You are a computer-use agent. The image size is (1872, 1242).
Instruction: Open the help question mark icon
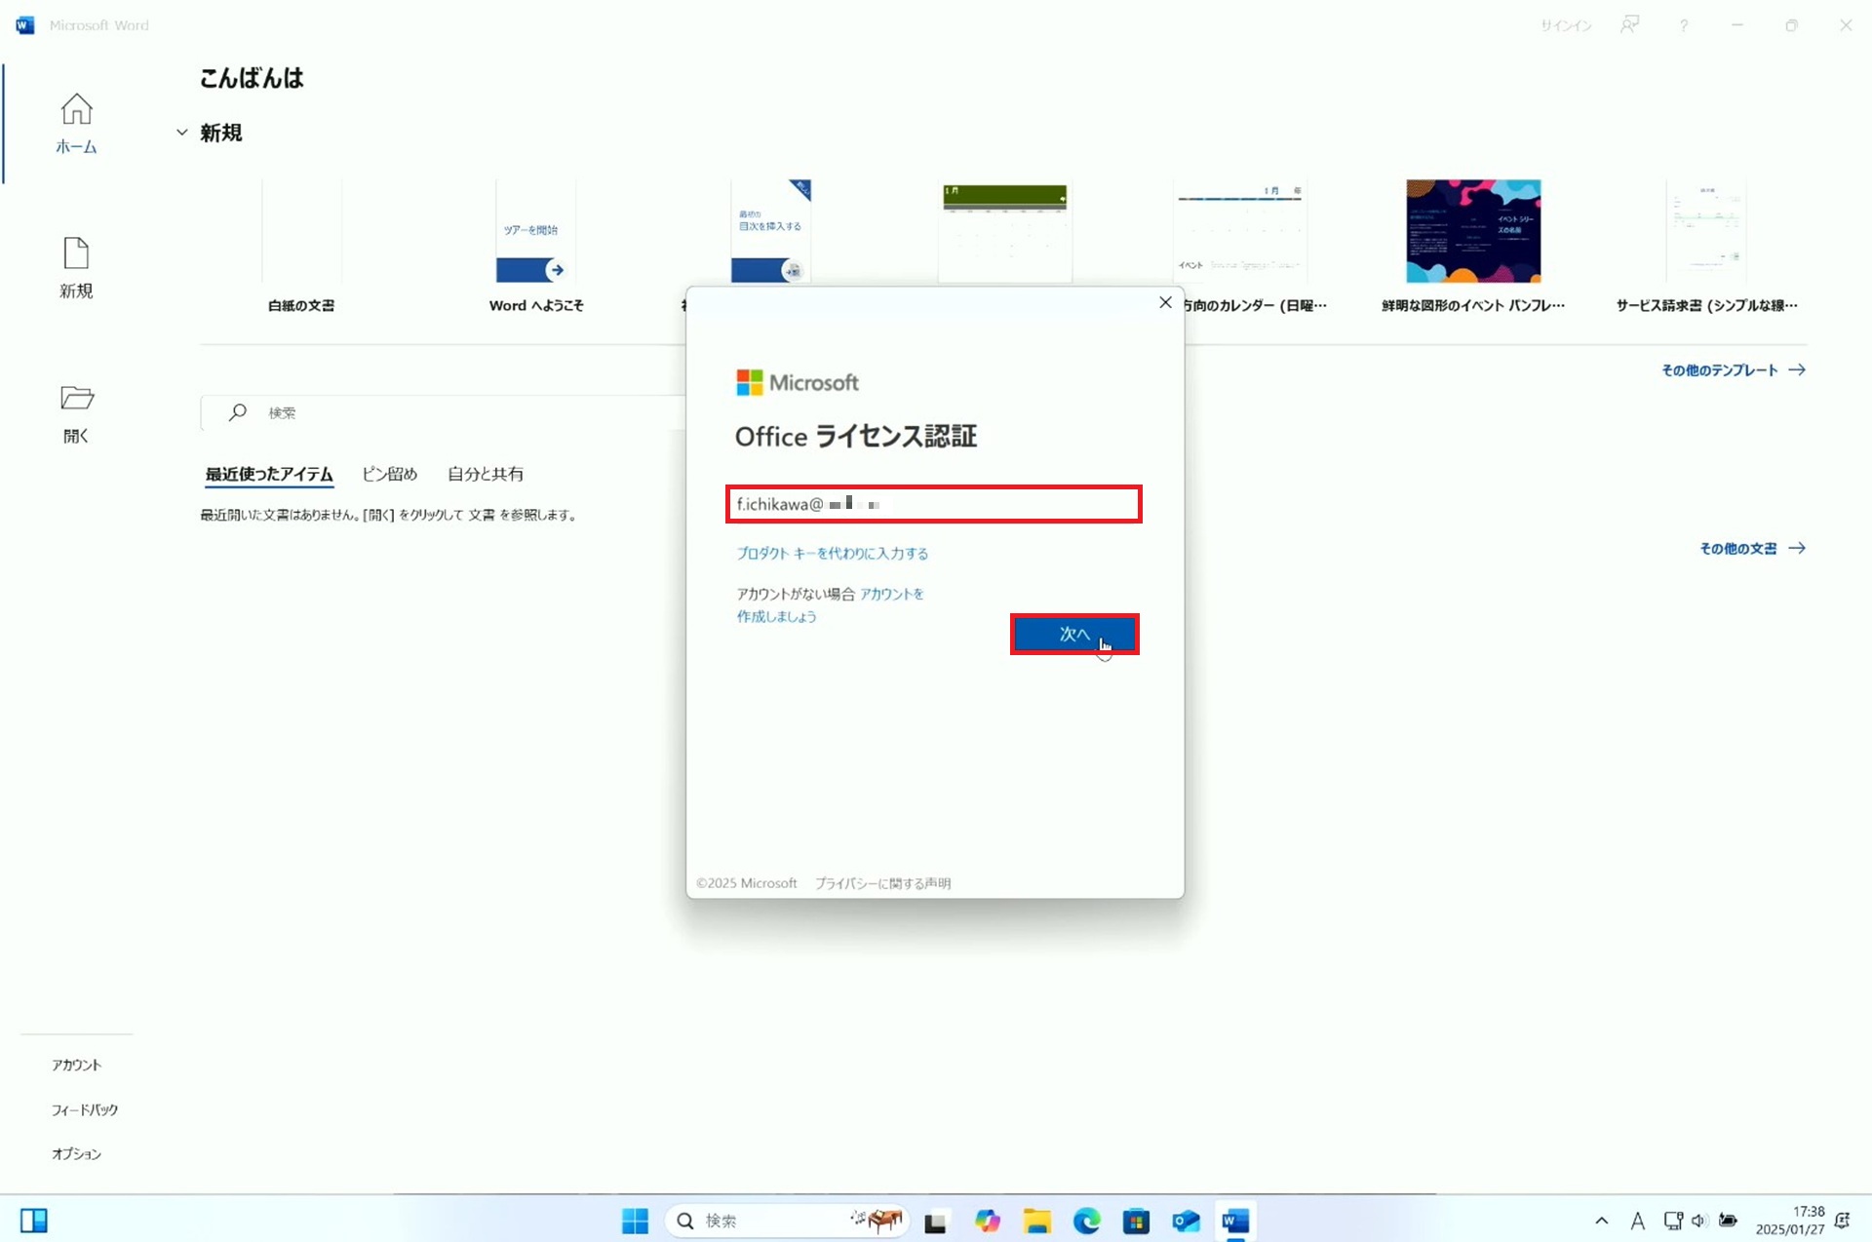1684,25
